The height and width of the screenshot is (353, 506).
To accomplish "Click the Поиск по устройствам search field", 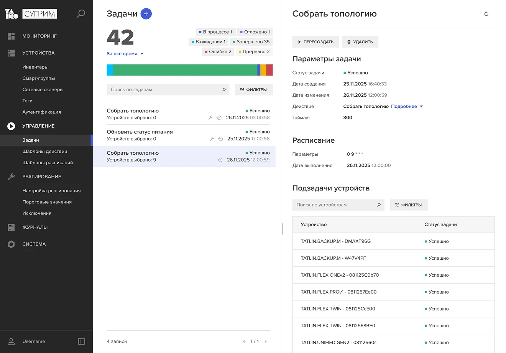I will coord(337,205).
